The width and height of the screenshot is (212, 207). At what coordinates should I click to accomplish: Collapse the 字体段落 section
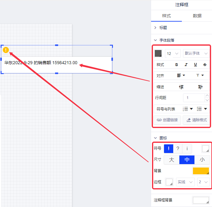(x=155, y=40)
